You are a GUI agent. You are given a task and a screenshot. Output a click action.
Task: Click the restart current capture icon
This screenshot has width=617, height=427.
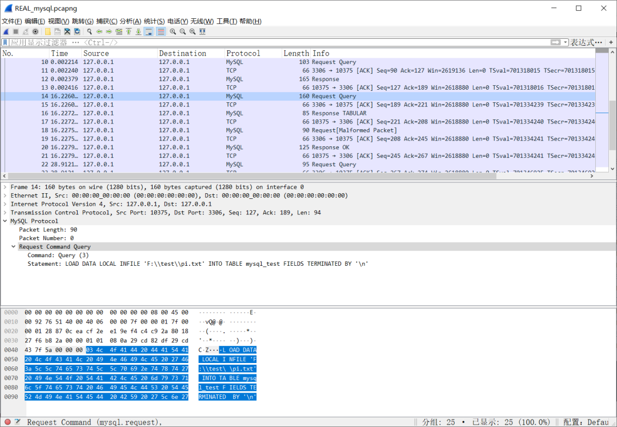(26, 31)
